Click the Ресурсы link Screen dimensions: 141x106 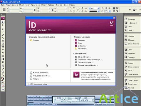coord(37,79)
